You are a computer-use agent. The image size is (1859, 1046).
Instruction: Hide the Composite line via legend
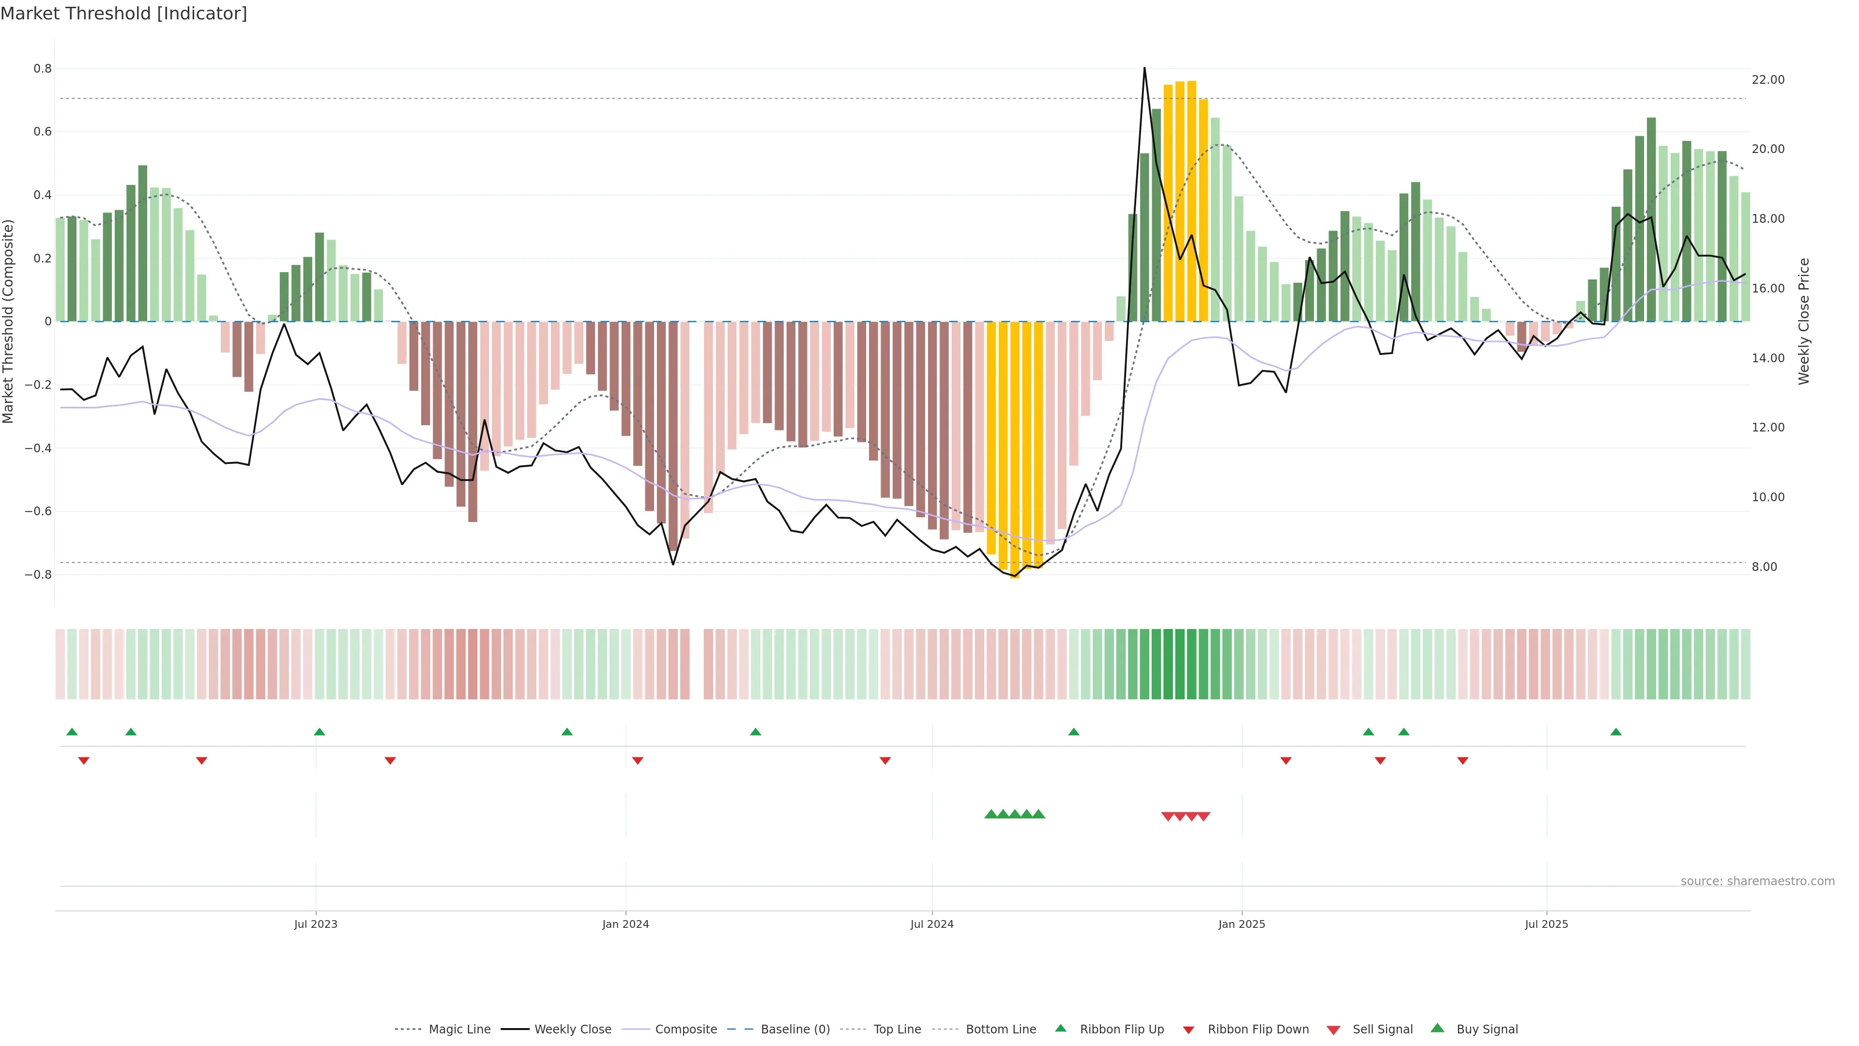point(686,1030)
